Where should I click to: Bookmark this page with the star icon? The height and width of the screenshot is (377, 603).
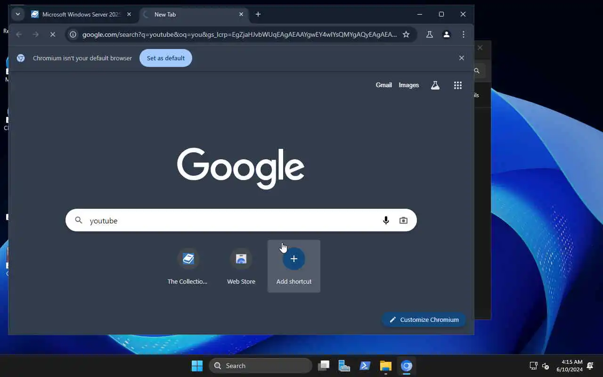click(406, 34)
